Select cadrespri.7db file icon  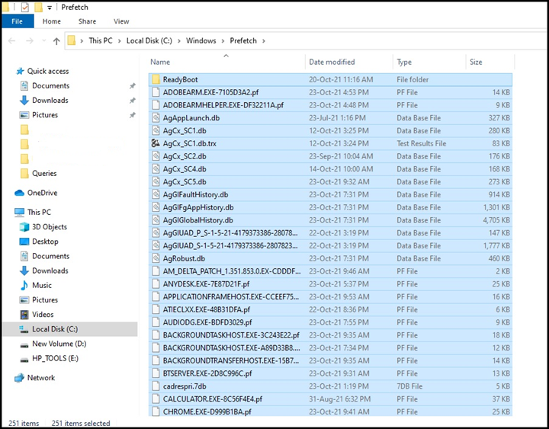click(156, 386)
